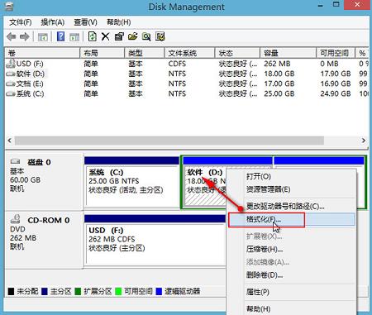Image resolution: width=372 pixels, height=315 pixels.
Task: Sort by the 文件系统 column header
Action: [x=189, y=53]
